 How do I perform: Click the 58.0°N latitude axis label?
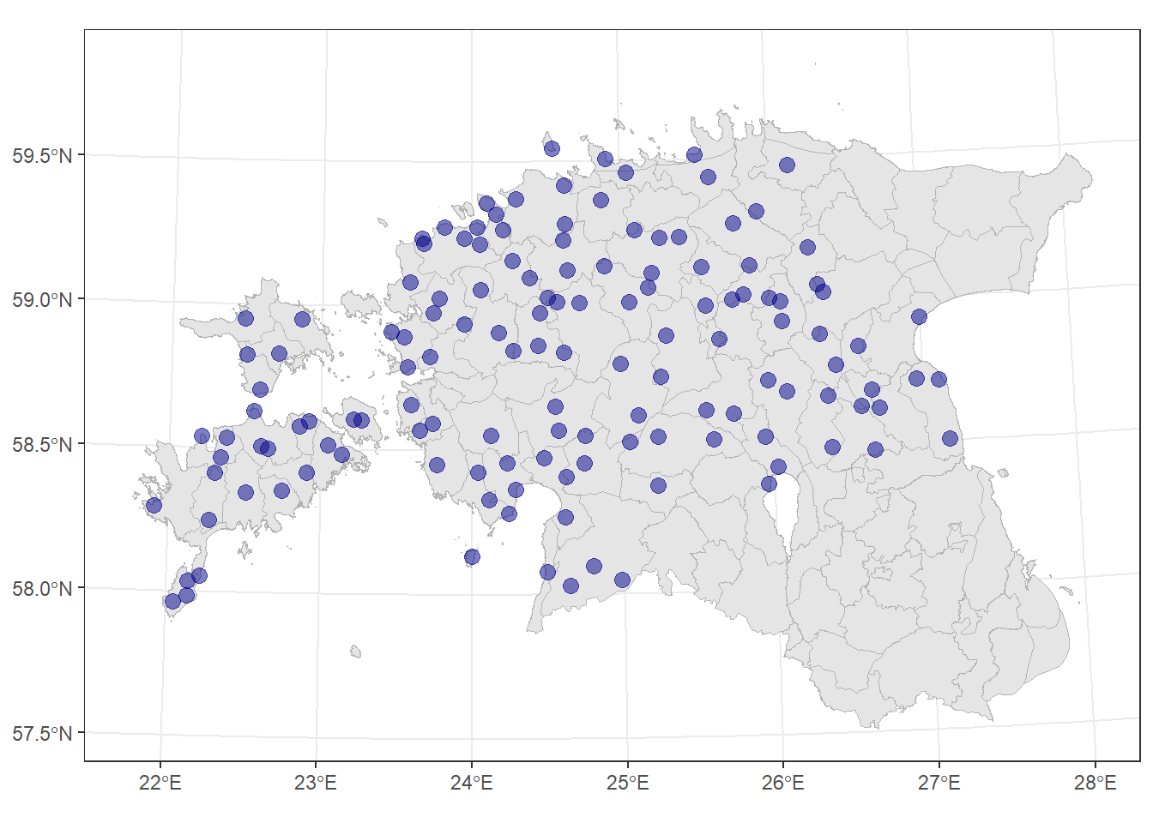pyautogui.click(x=42, y=589)
